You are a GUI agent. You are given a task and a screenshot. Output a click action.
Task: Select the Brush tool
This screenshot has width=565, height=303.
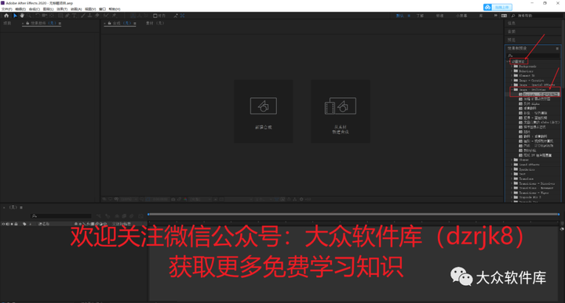[x=83, y=16]
